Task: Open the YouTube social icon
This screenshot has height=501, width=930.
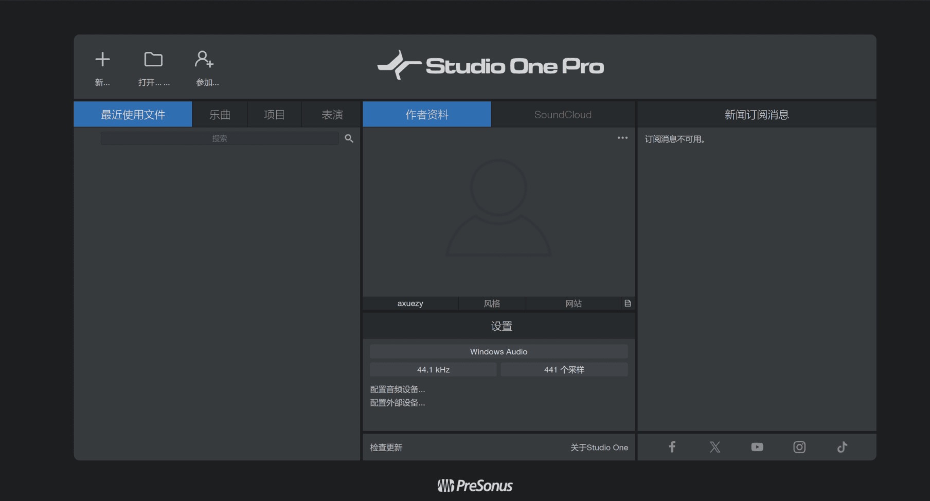Action: (757, 447)
